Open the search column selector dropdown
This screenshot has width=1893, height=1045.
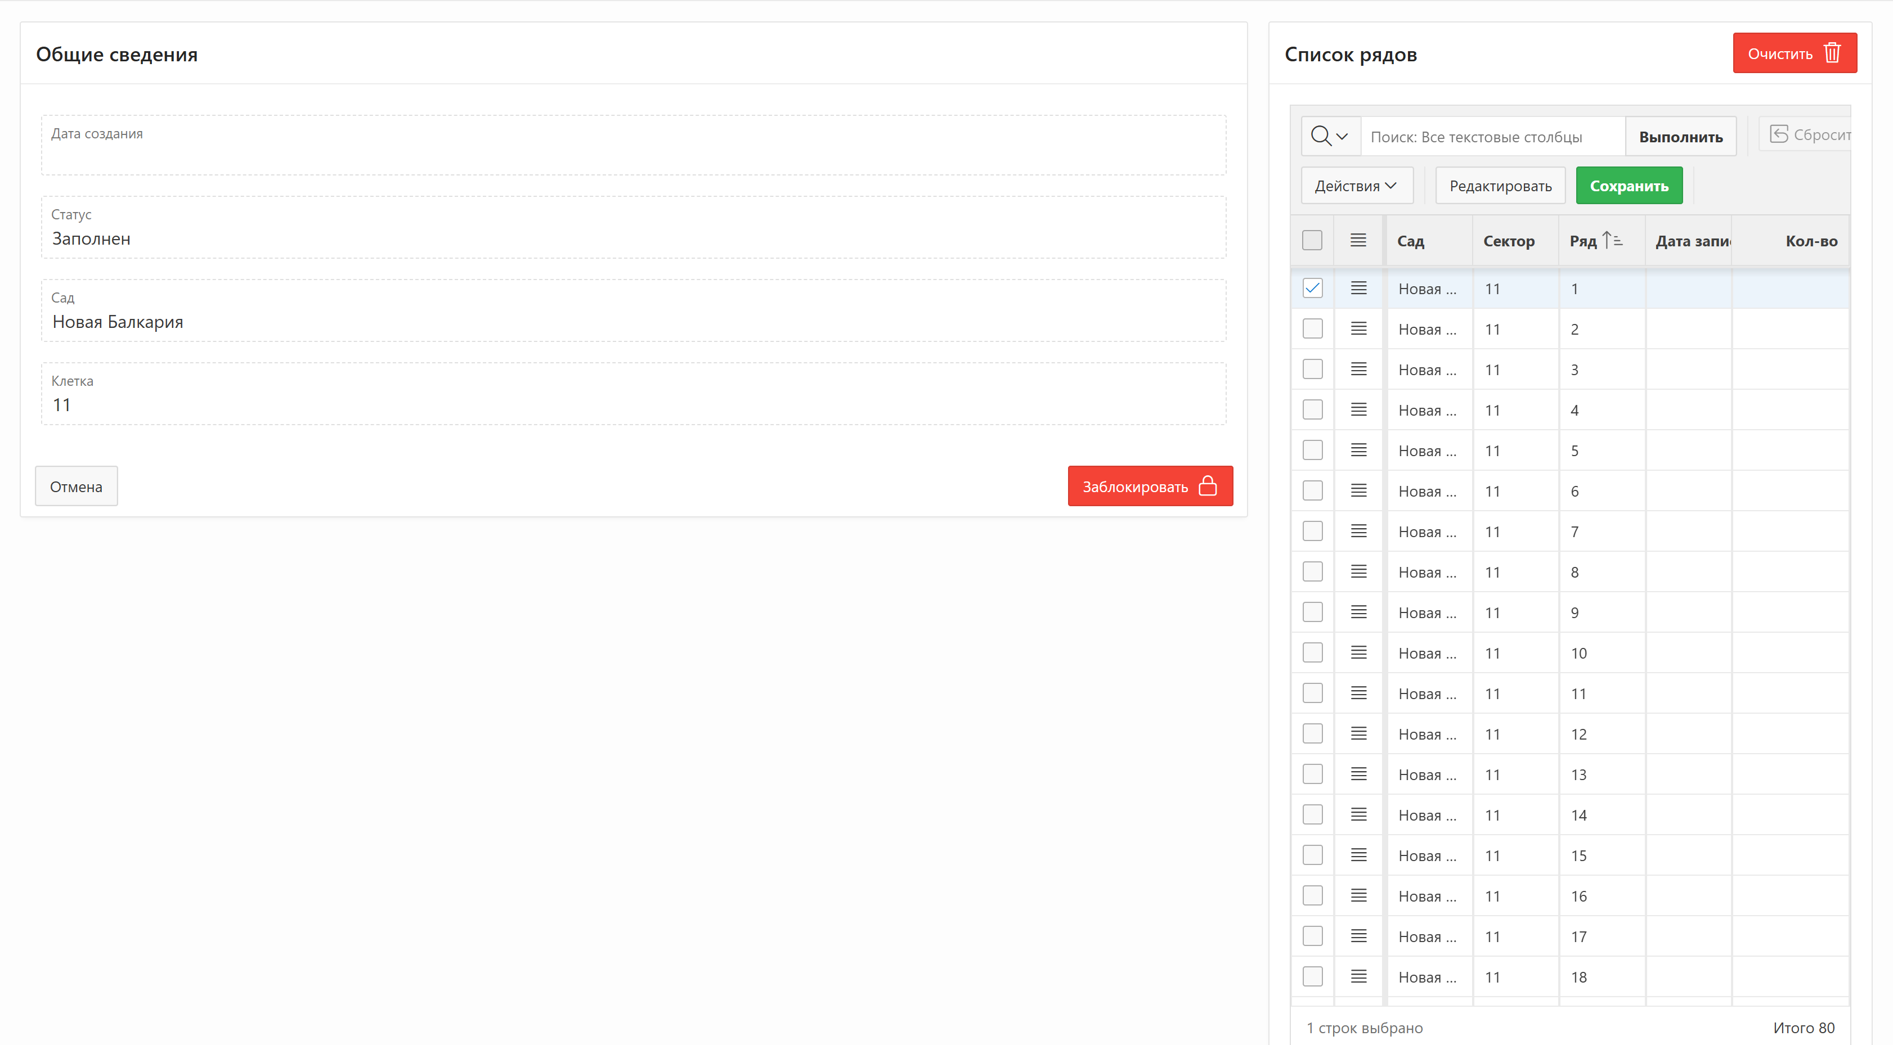(1330, 136)
